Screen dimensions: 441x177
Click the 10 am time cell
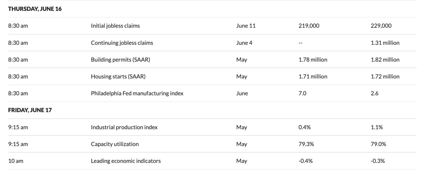coord(15,161)
